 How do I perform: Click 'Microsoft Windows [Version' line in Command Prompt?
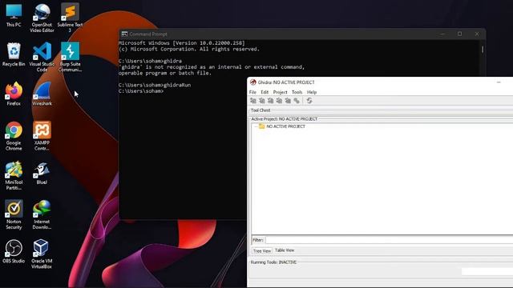pyautogui.click(x=182, y=43)
